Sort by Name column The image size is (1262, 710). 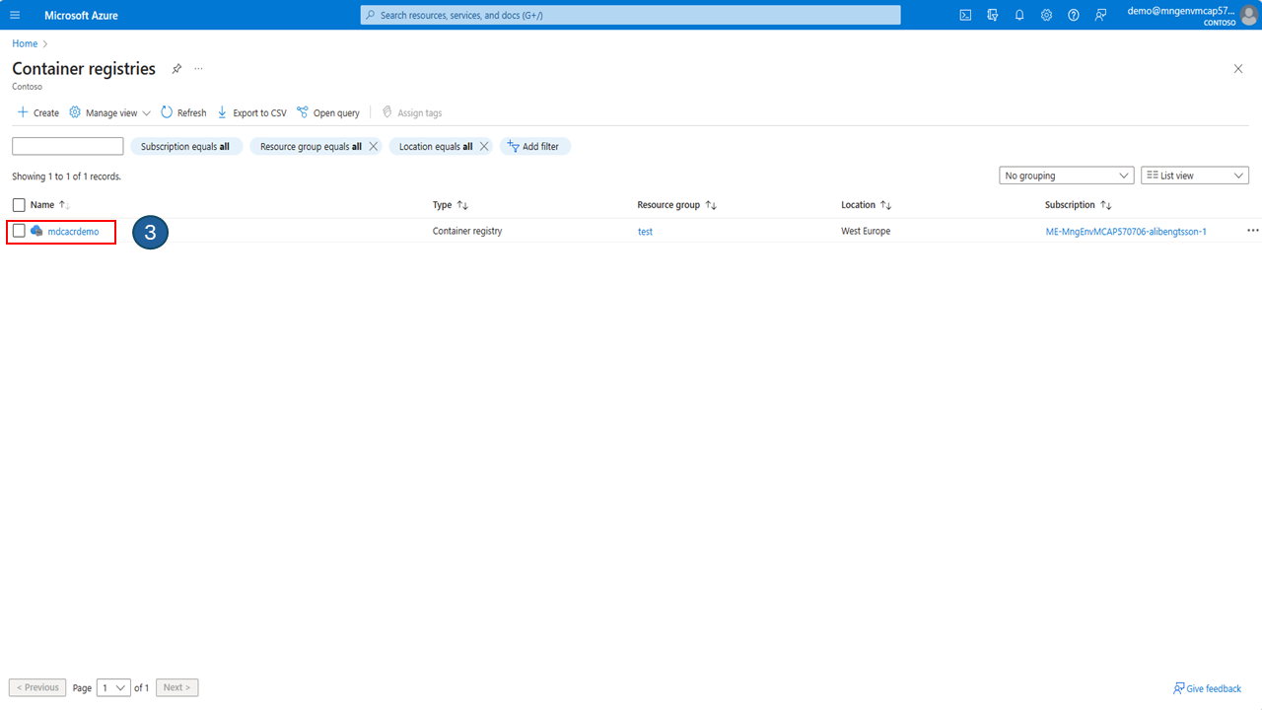(50, 205)
